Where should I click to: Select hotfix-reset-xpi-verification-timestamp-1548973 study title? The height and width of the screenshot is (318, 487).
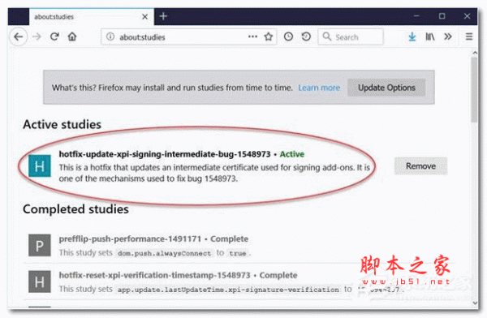[154, 275]
